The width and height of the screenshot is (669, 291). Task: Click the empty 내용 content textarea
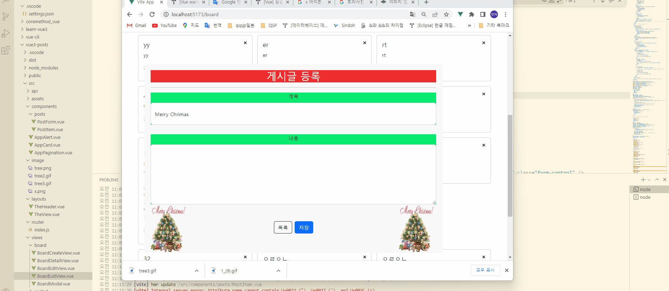(x=293, y=174)
